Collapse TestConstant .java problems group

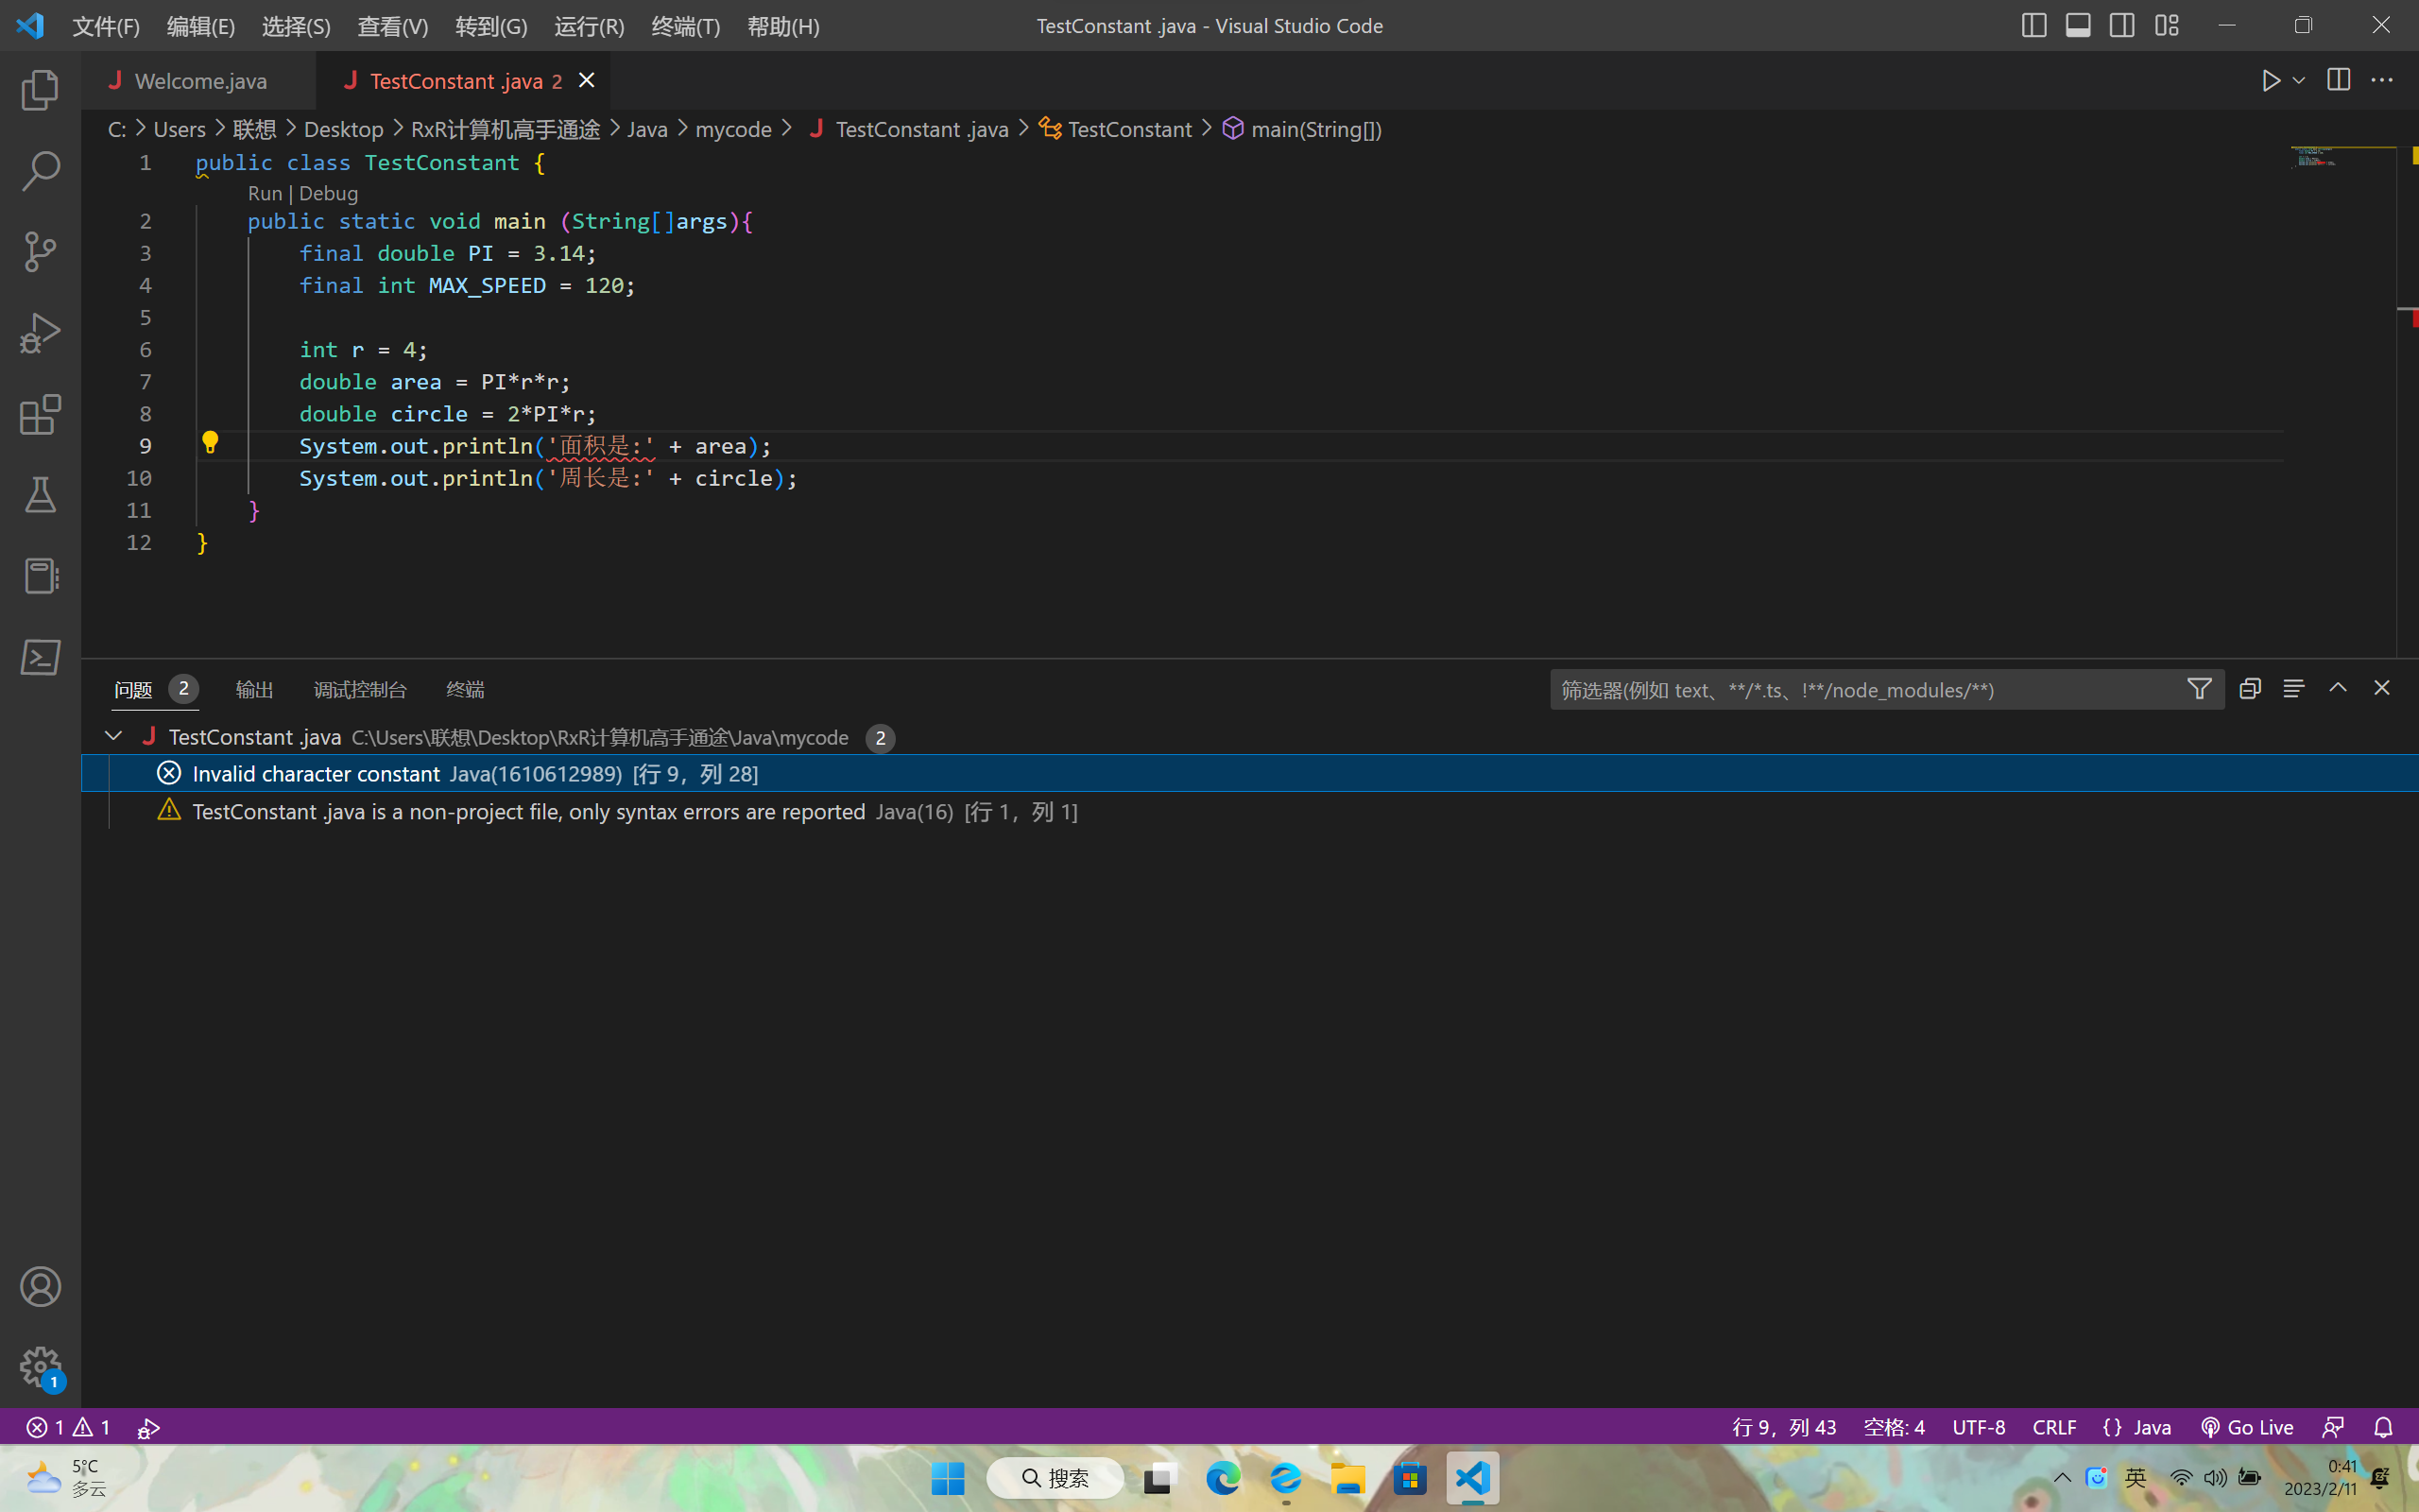114,736
